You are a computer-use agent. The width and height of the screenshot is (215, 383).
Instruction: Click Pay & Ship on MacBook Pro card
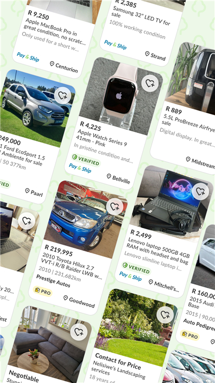click(x=28, y=57)
